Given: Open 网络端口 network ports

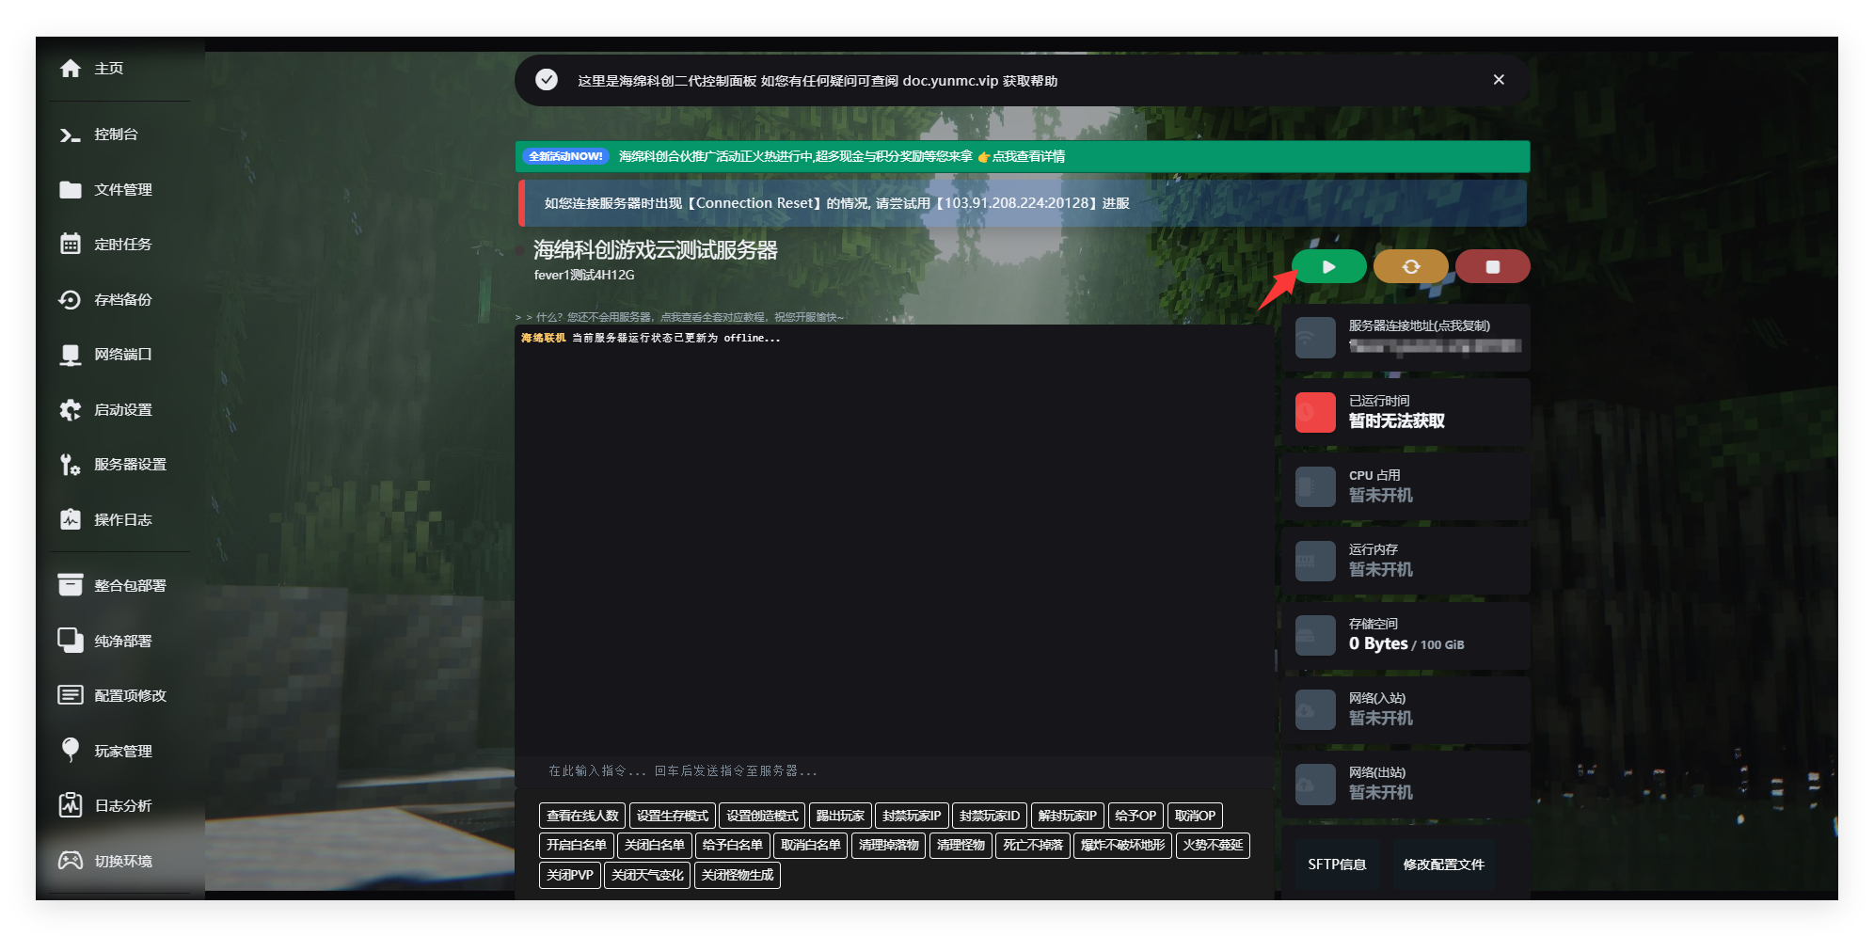Looking at the screenshot, I should [105, 355].
